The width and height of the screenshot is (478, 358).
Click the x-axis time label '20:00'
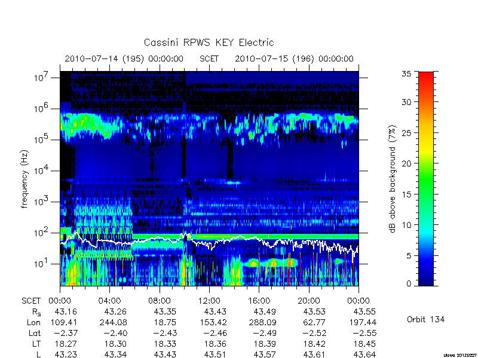[309, 301]
